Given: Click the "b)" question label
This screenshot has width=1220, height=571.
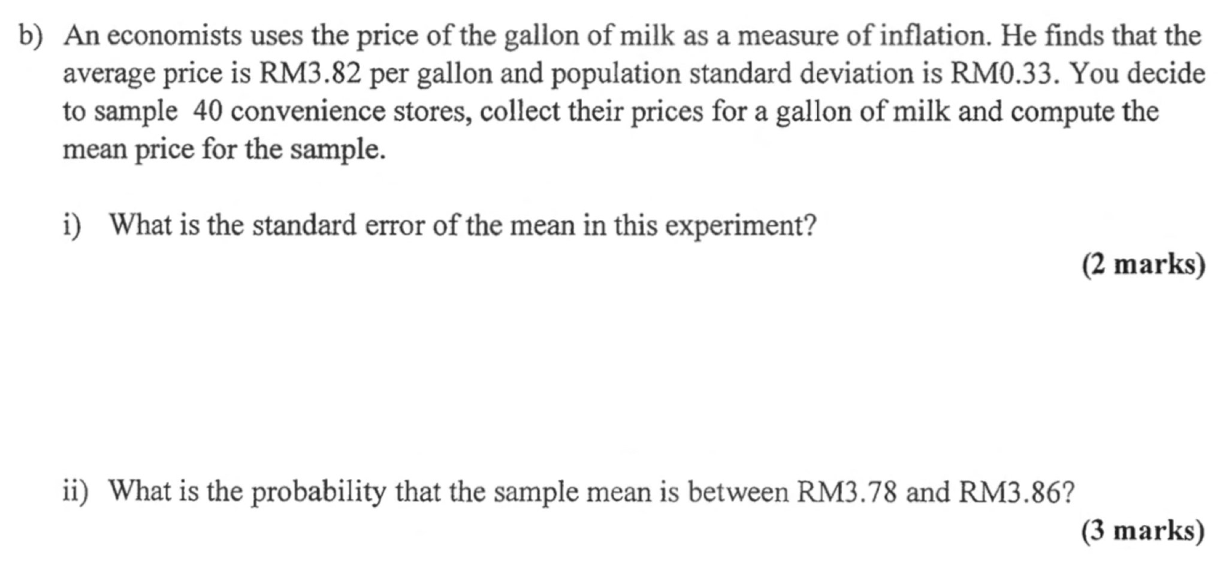Looking at the screenshot, I should pos(31,37).
